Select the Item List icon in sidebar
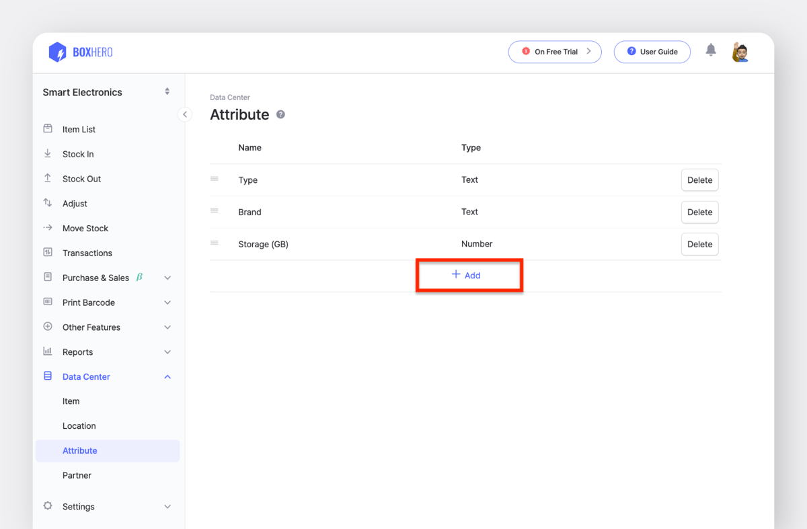The image size is (807, 529). click(x=47, y=129)
